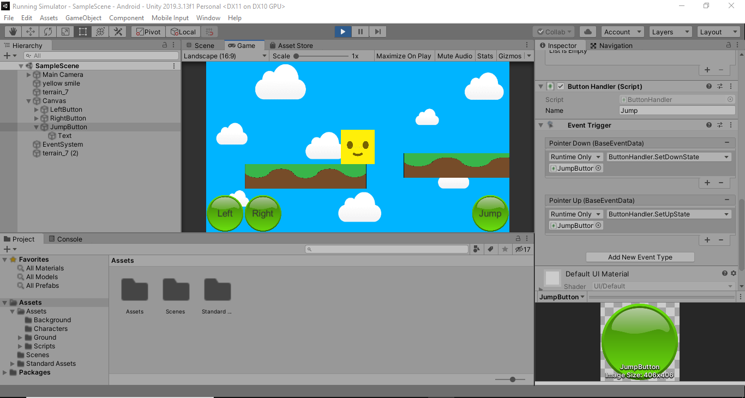Open Button Handler help reference icon
Screen dimensions: 745x398
[x=709, y=86]
